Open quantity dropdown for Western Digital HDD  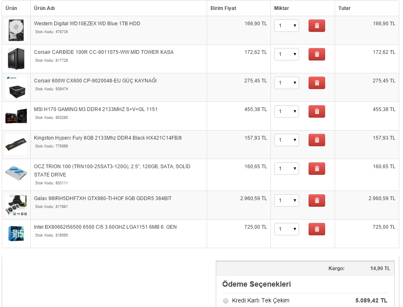click(287, 26)
